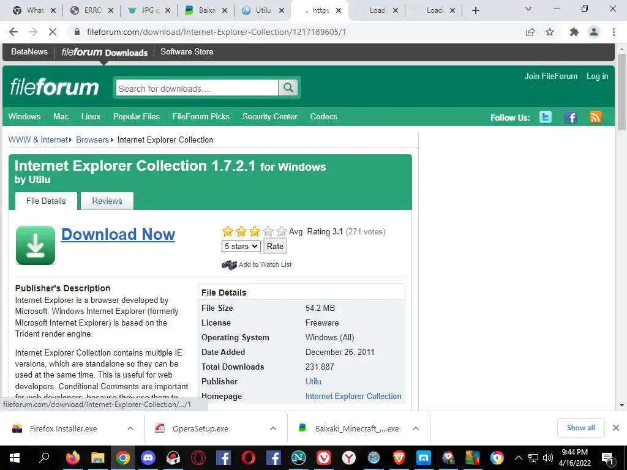Screen dimensions: 627x470
Task: Go back with the browser back arrow
Action: tap(13, 32)
